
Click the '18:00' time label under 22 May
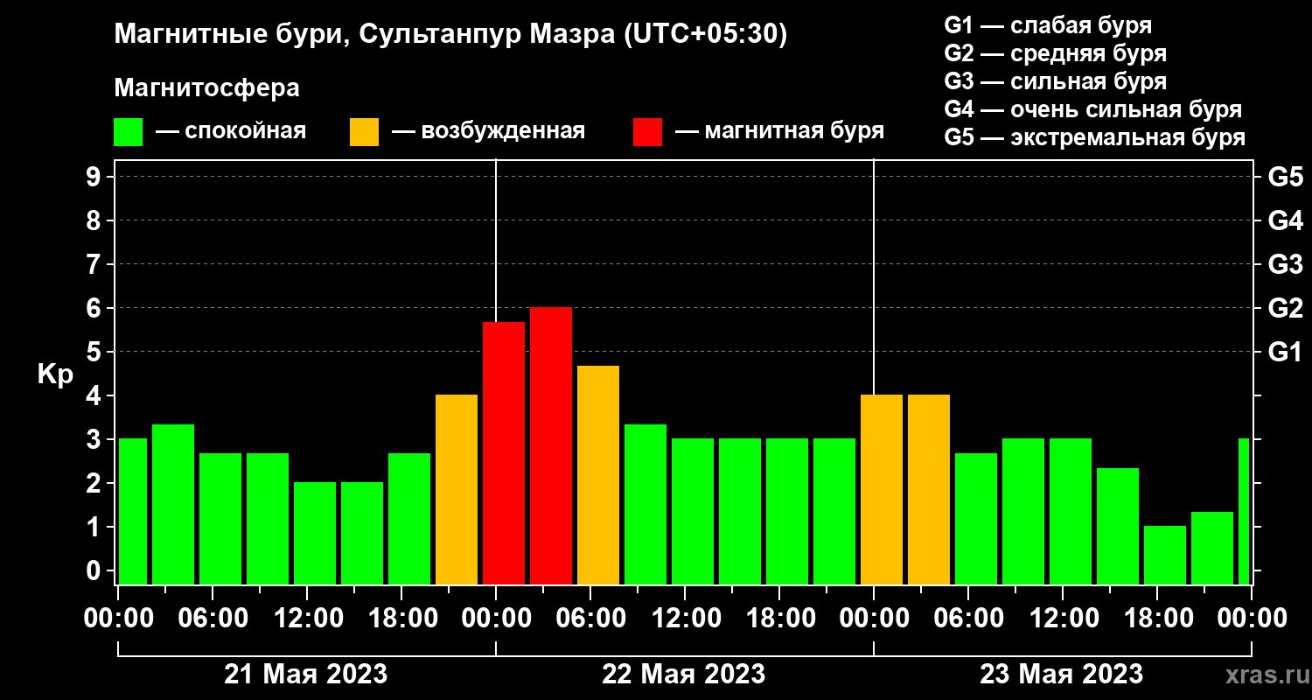pyautogui.click(x=779, y=619)
